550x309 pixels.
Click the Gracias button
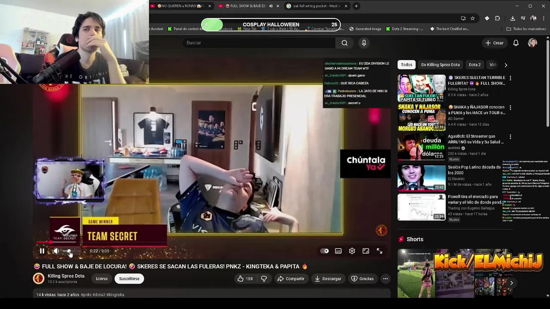(x=362, y=279)
